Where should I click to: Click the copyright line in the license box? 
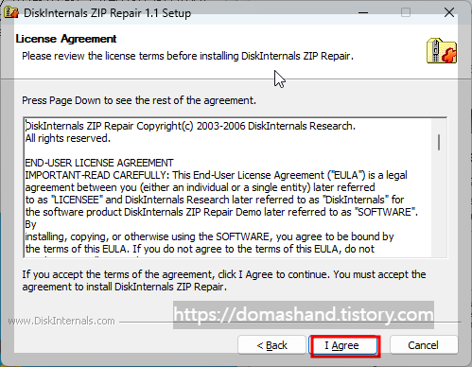[190, 126]
